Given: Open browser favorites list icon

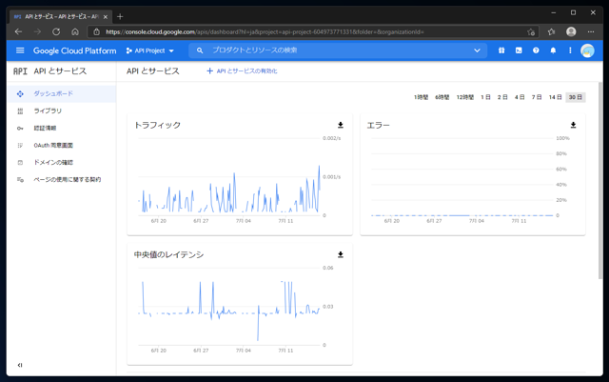Looking at the screenshot, I should [x=551, y=31].
